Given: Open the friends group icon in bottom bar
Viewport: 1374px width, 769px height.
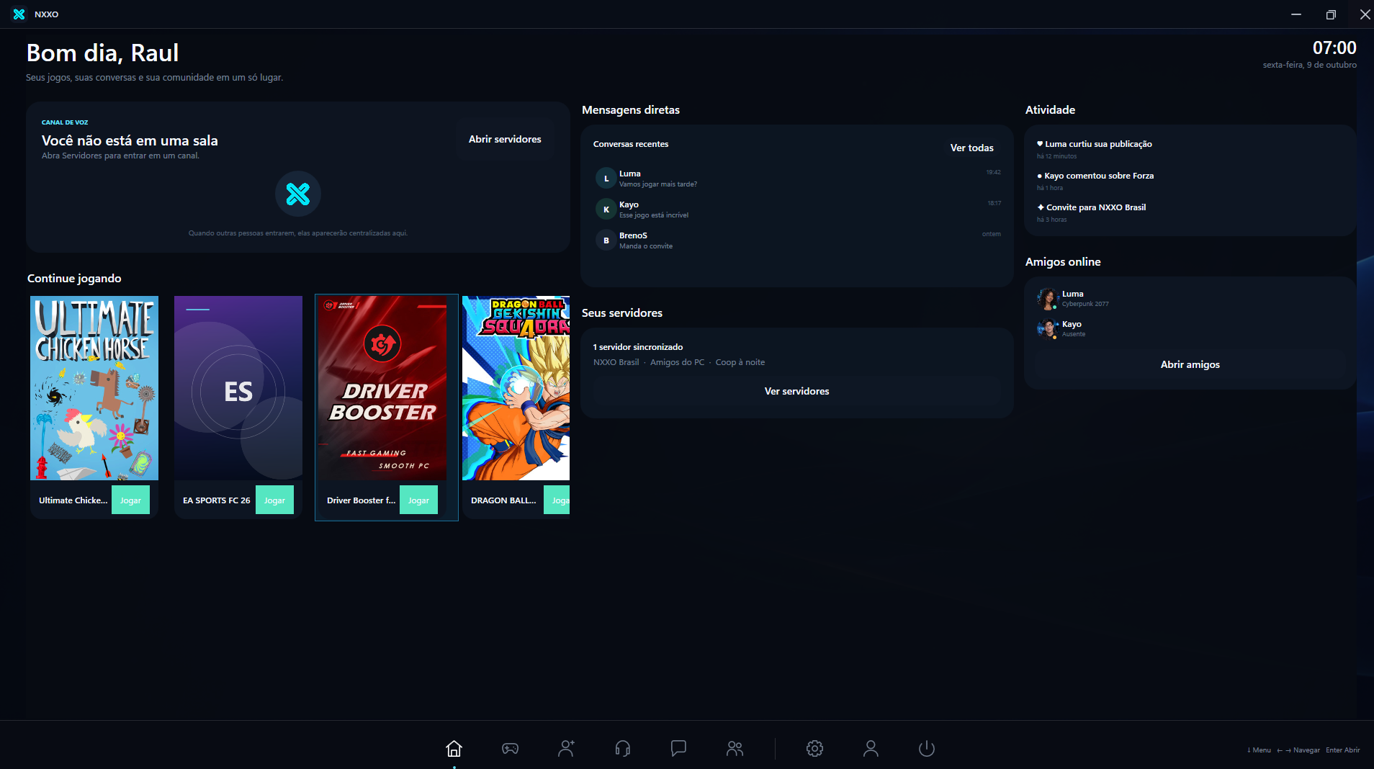Looking at the screenshot, I should 735,749.
